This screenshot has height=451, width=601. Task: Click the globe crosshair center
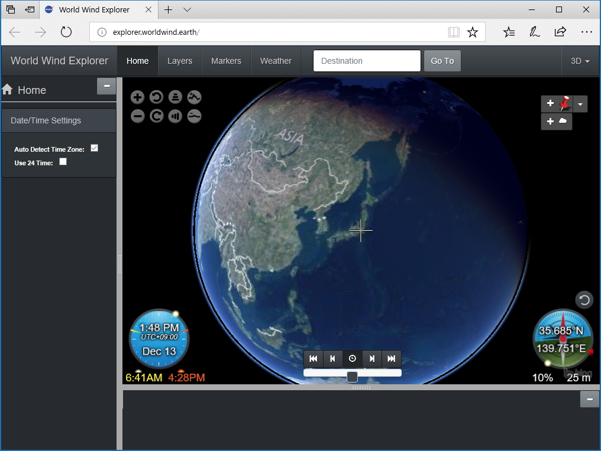pyautogui.click(x=361, y=230)
